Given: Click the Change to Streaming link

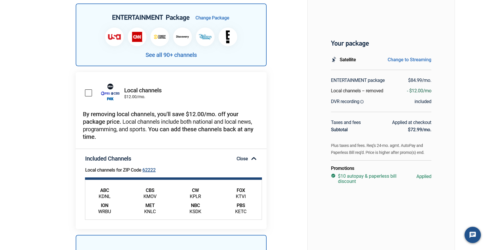Looking at the screenshot, I should coord(409,60).
